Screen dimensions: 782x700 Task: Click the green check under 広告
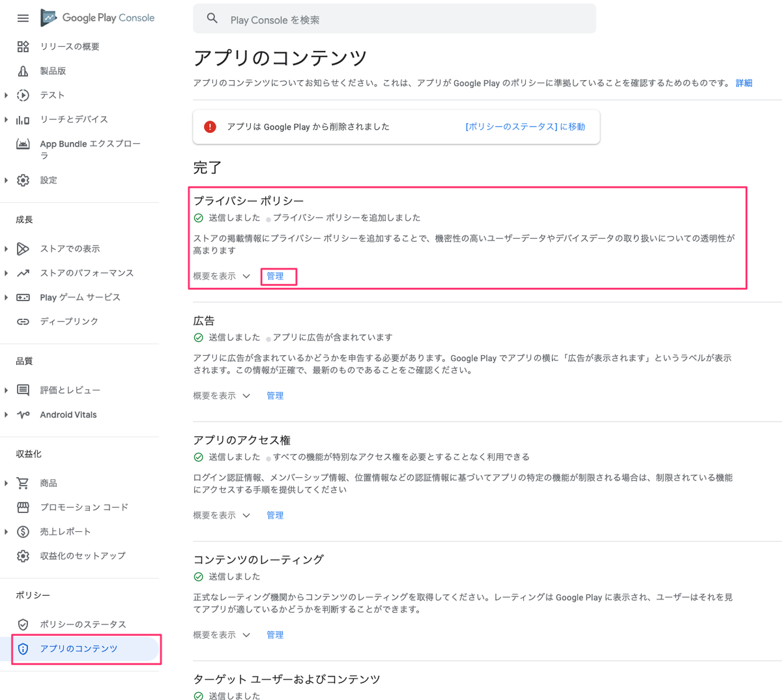199,338
